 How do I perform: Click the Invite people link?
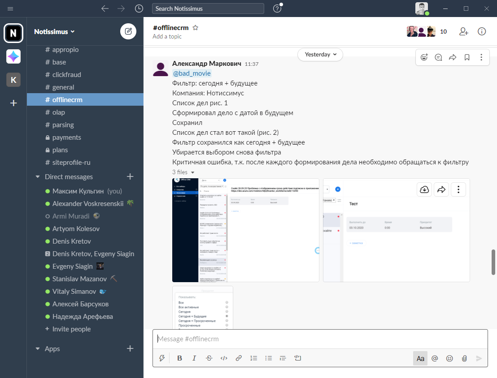tap(71, 329)
